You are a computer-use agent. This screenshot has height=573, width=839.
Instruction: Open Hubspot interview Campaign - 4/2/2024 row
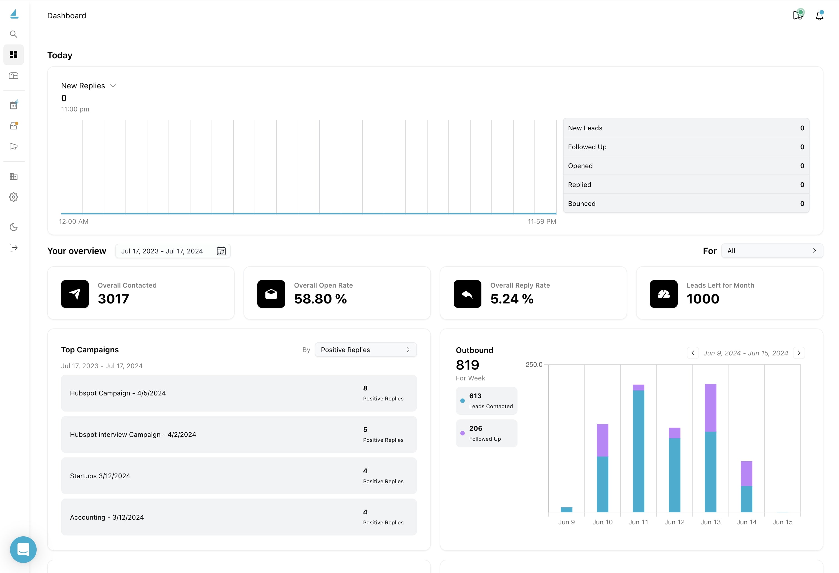coord(239,435)
